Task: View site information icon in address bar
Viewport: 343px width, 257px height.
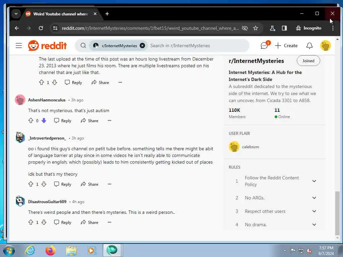Action: (x=55, y=28)
